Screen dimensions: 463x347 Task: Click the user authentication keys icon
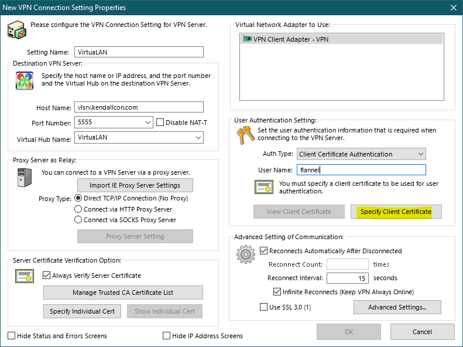point(245,135)
